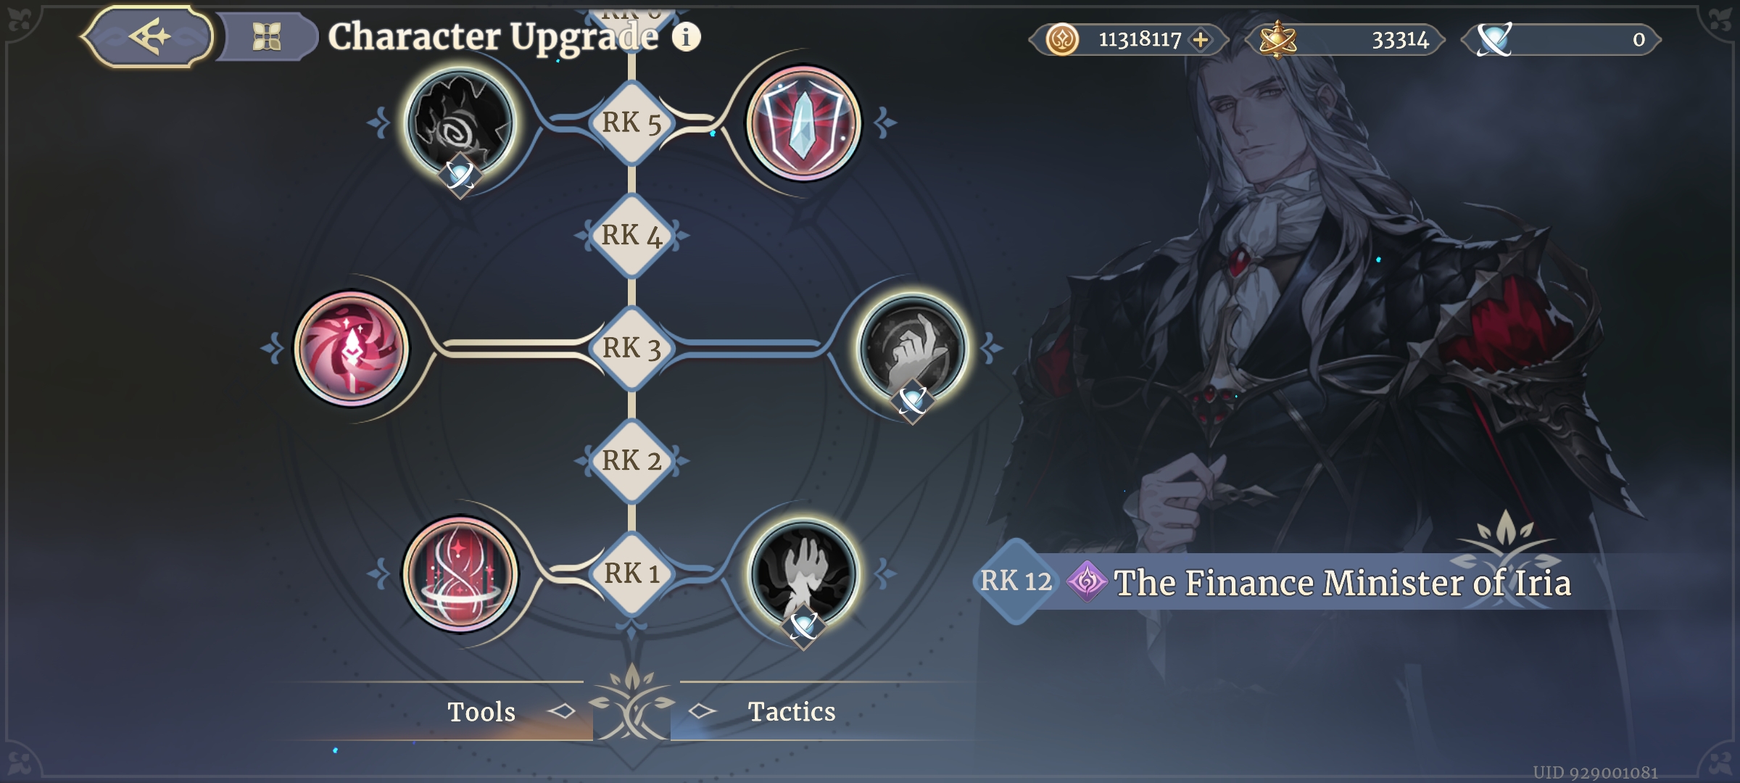Select the pink vortex skill at RK 3

pyautogui.click(x=352, y=349)
